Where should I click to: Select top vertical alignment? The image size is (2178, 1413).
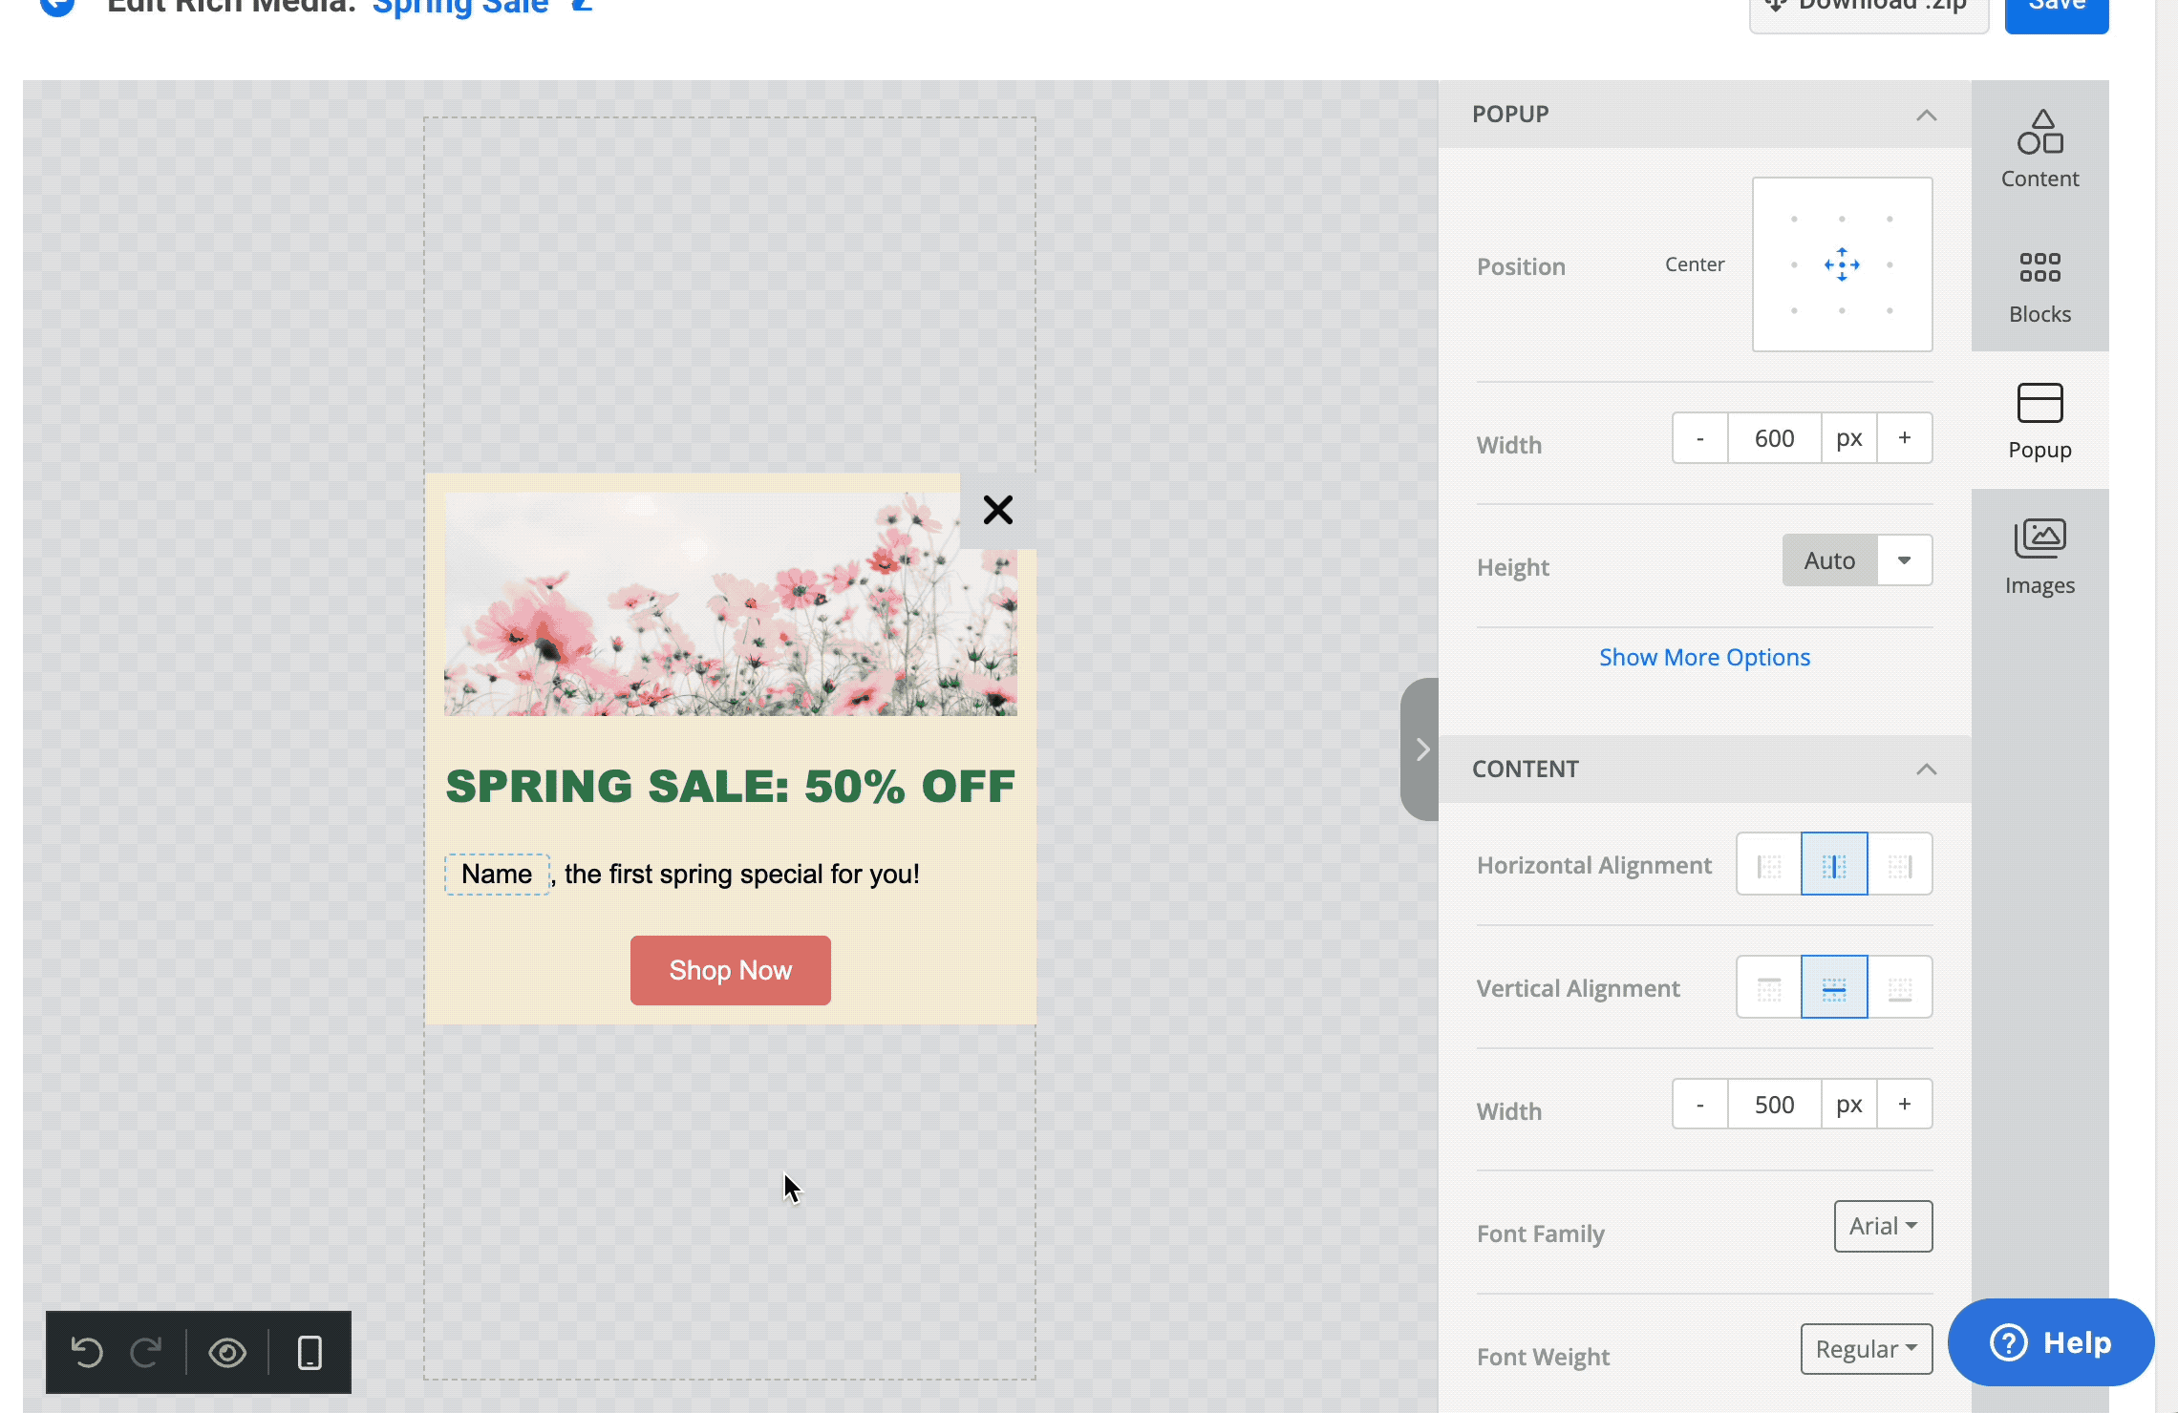[x=1769, y=988]
